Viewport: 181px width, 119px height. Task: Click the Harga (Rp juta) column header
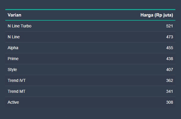click(x=156, y=15)
